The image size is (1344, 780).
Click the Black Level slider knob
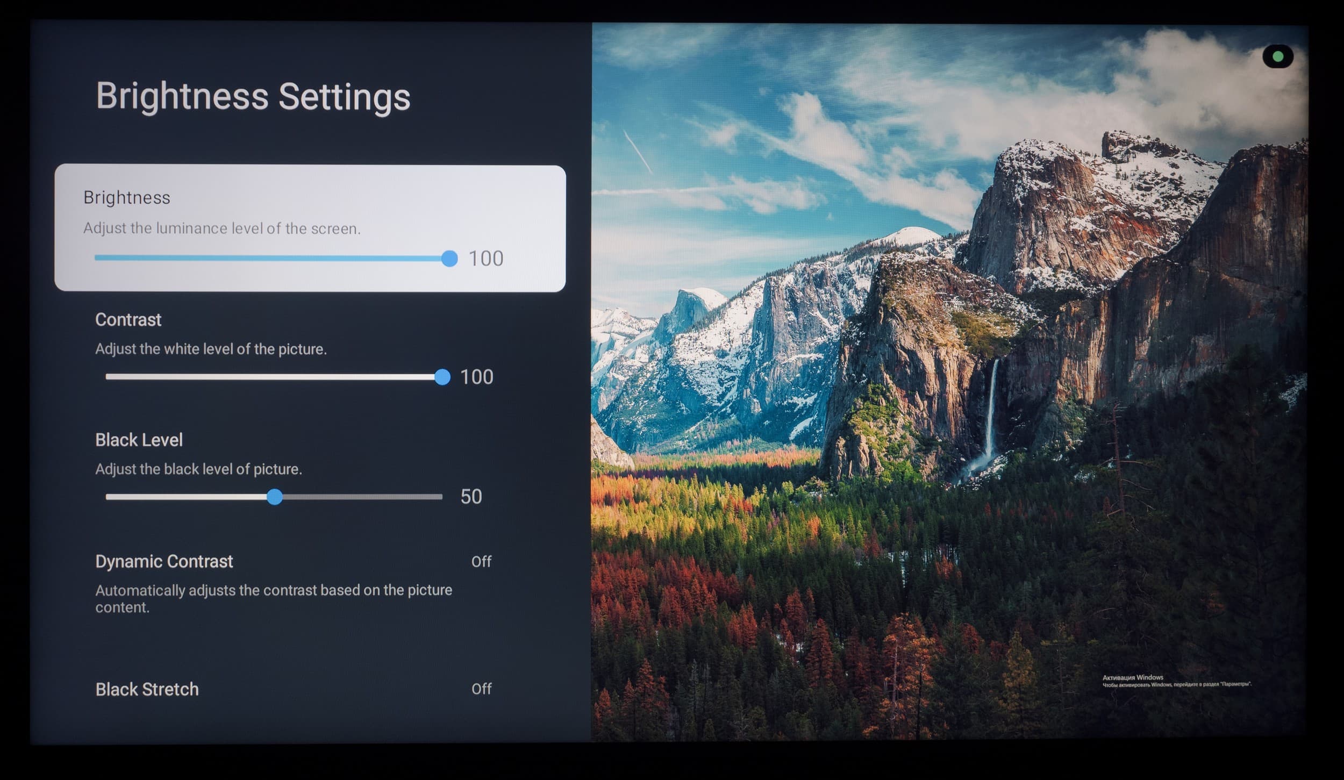click(x=275, y=497)
